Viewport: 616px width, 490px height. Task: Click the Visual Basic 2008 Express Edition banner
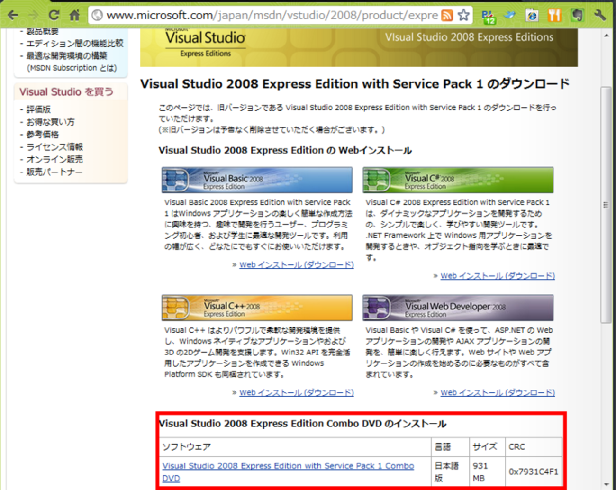[x=257, y=180]
